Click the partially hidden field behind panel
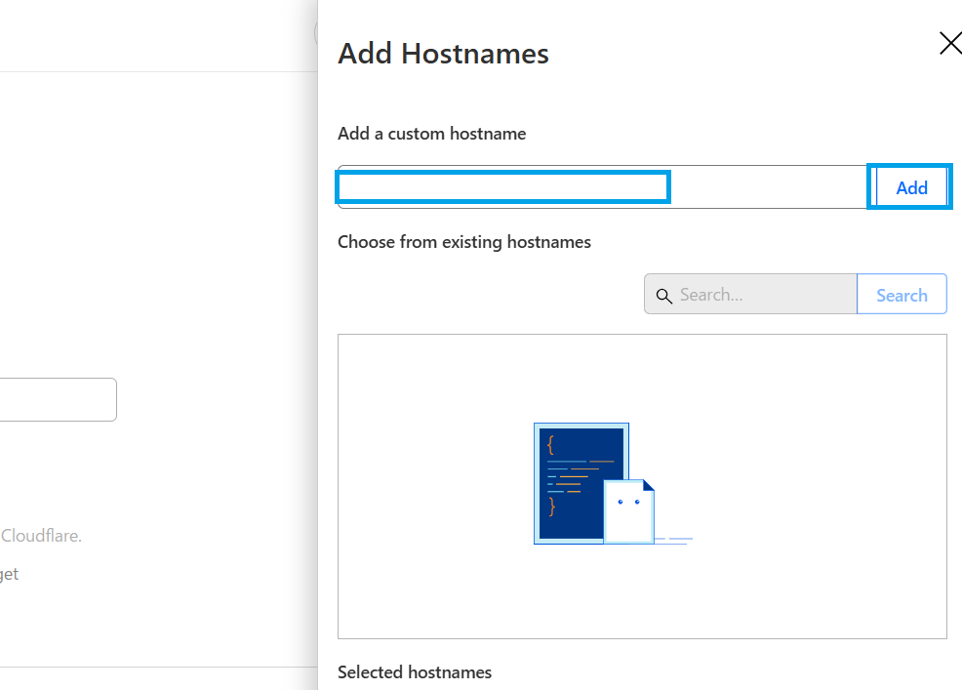The image size is (962, 690). (59, 400)
